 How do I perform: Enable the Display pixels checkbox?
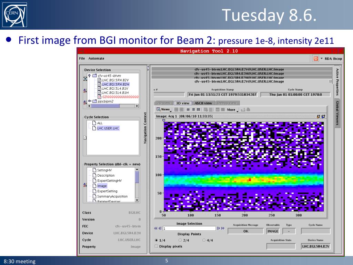point(157,246)
